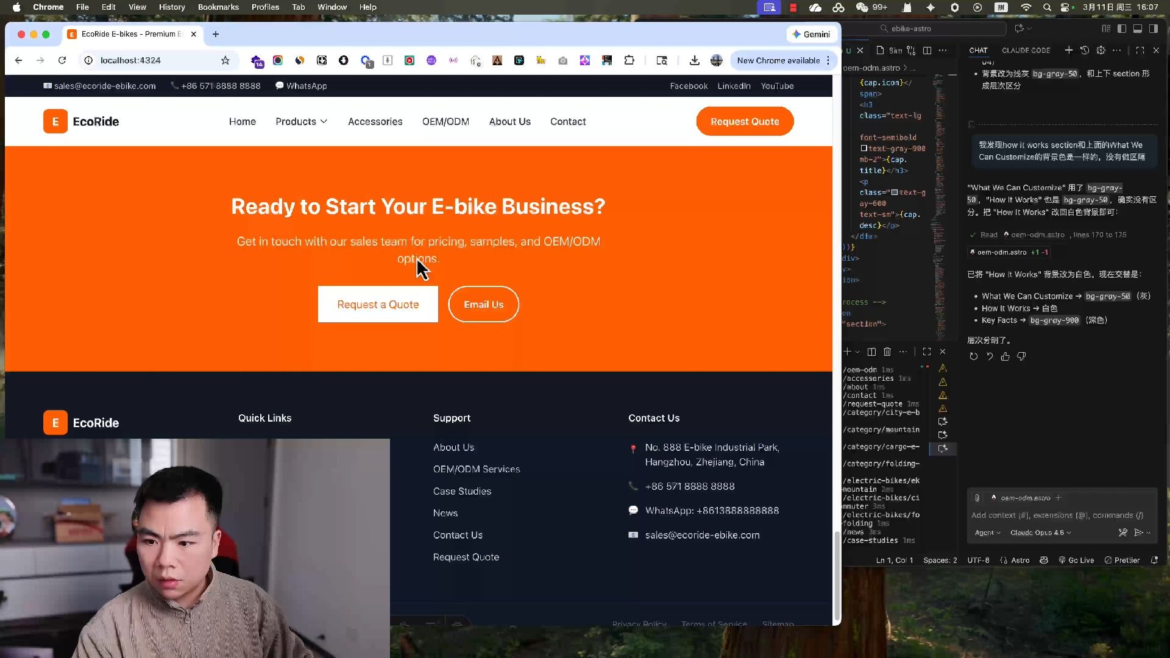Open OEM/ODM page in navbar
This screenshot has width=1170, height=658.
coord(445,122)
